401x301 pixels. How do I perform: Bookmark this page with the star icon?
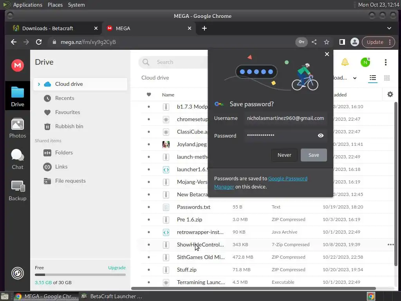[327, 42]
